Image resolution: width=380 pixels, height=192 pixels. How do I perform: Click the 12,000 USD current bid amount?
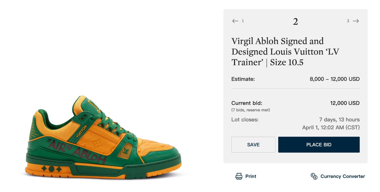pyautogui.click(x=345, y=103)
